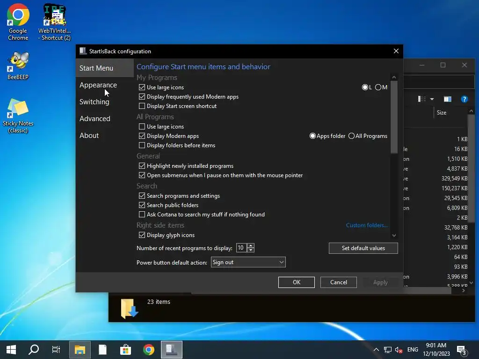Go to the Advanced tab

pos(95,118)
